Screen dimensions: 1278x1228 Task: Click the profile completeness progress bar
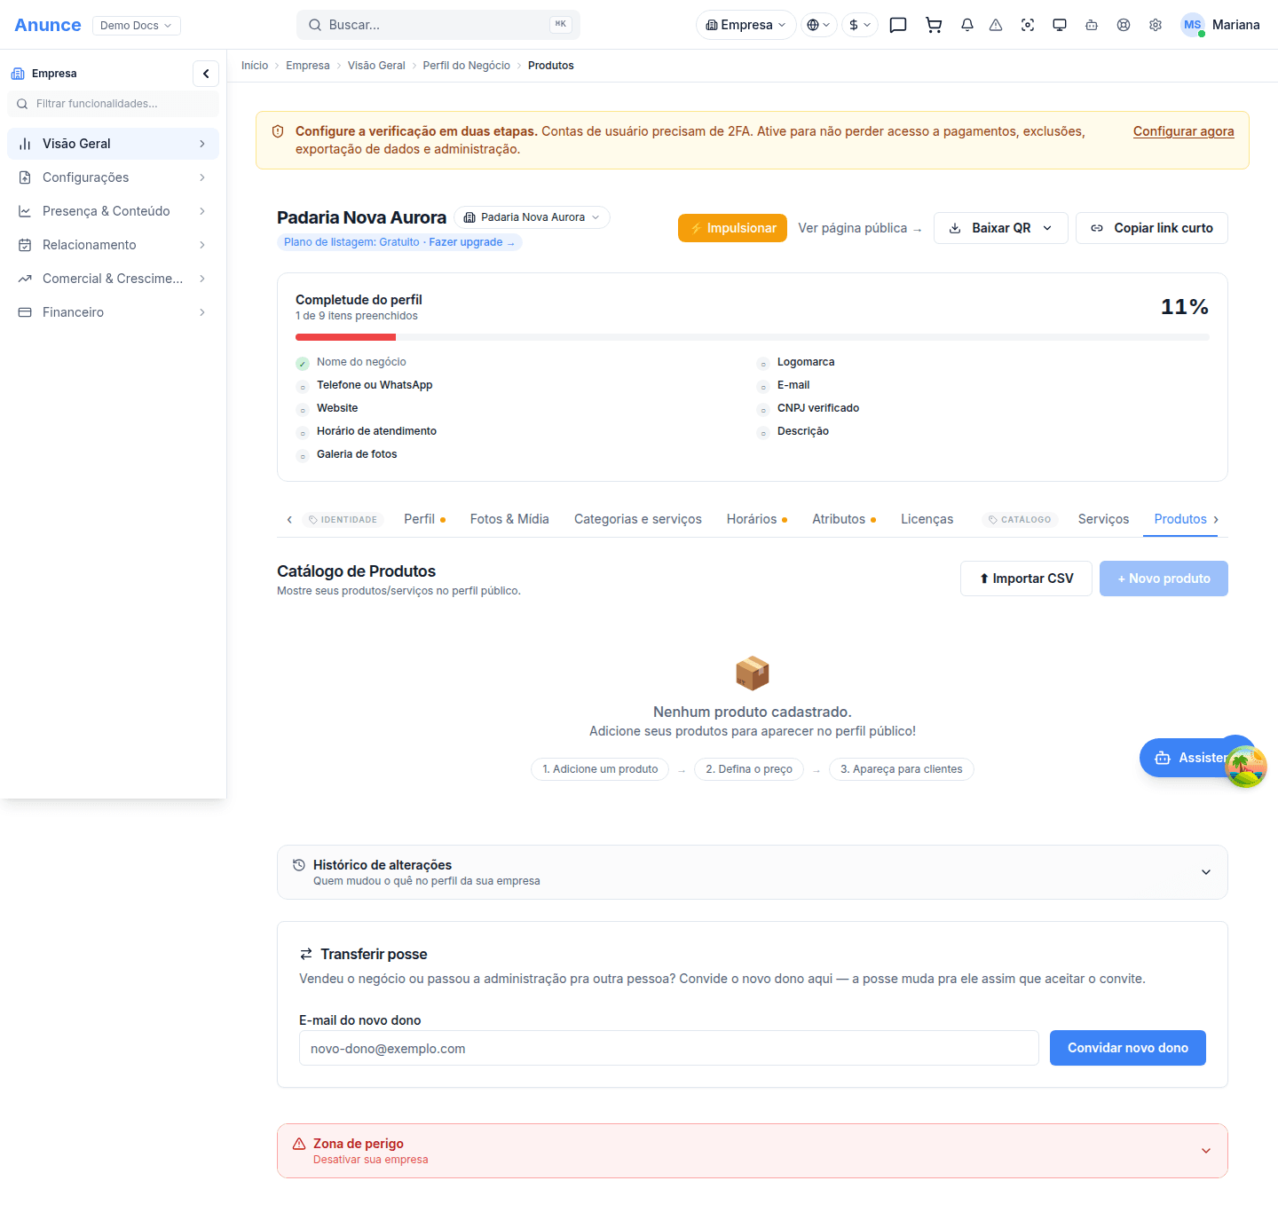tap(753, 337)
